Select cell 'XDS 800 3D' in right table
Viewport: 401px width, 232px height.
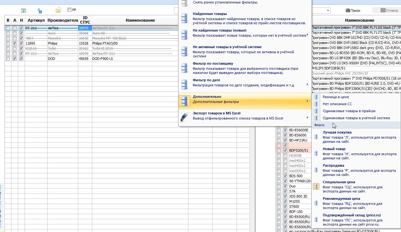(x=299, y=196)
